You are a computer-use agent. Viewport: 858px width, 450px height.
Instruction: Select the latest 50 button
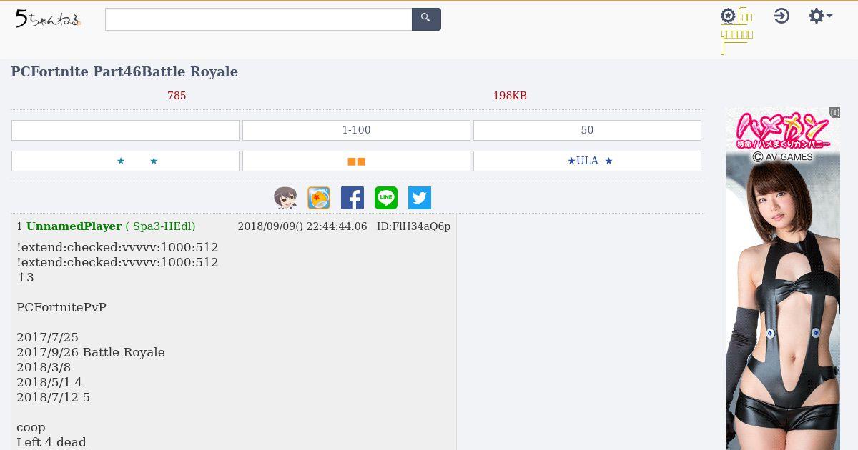click(587, 130)
